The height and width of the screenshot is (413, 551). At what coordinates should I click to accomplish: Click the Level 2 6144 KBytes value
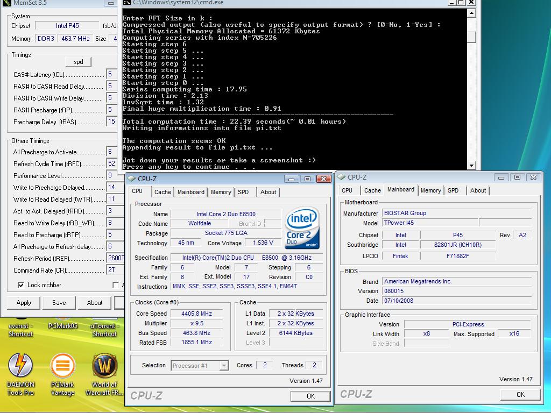[295, 333]
